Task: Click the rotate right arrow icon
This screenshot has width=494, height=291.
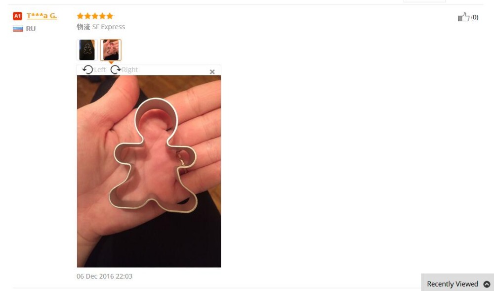Action: [115, 69]
